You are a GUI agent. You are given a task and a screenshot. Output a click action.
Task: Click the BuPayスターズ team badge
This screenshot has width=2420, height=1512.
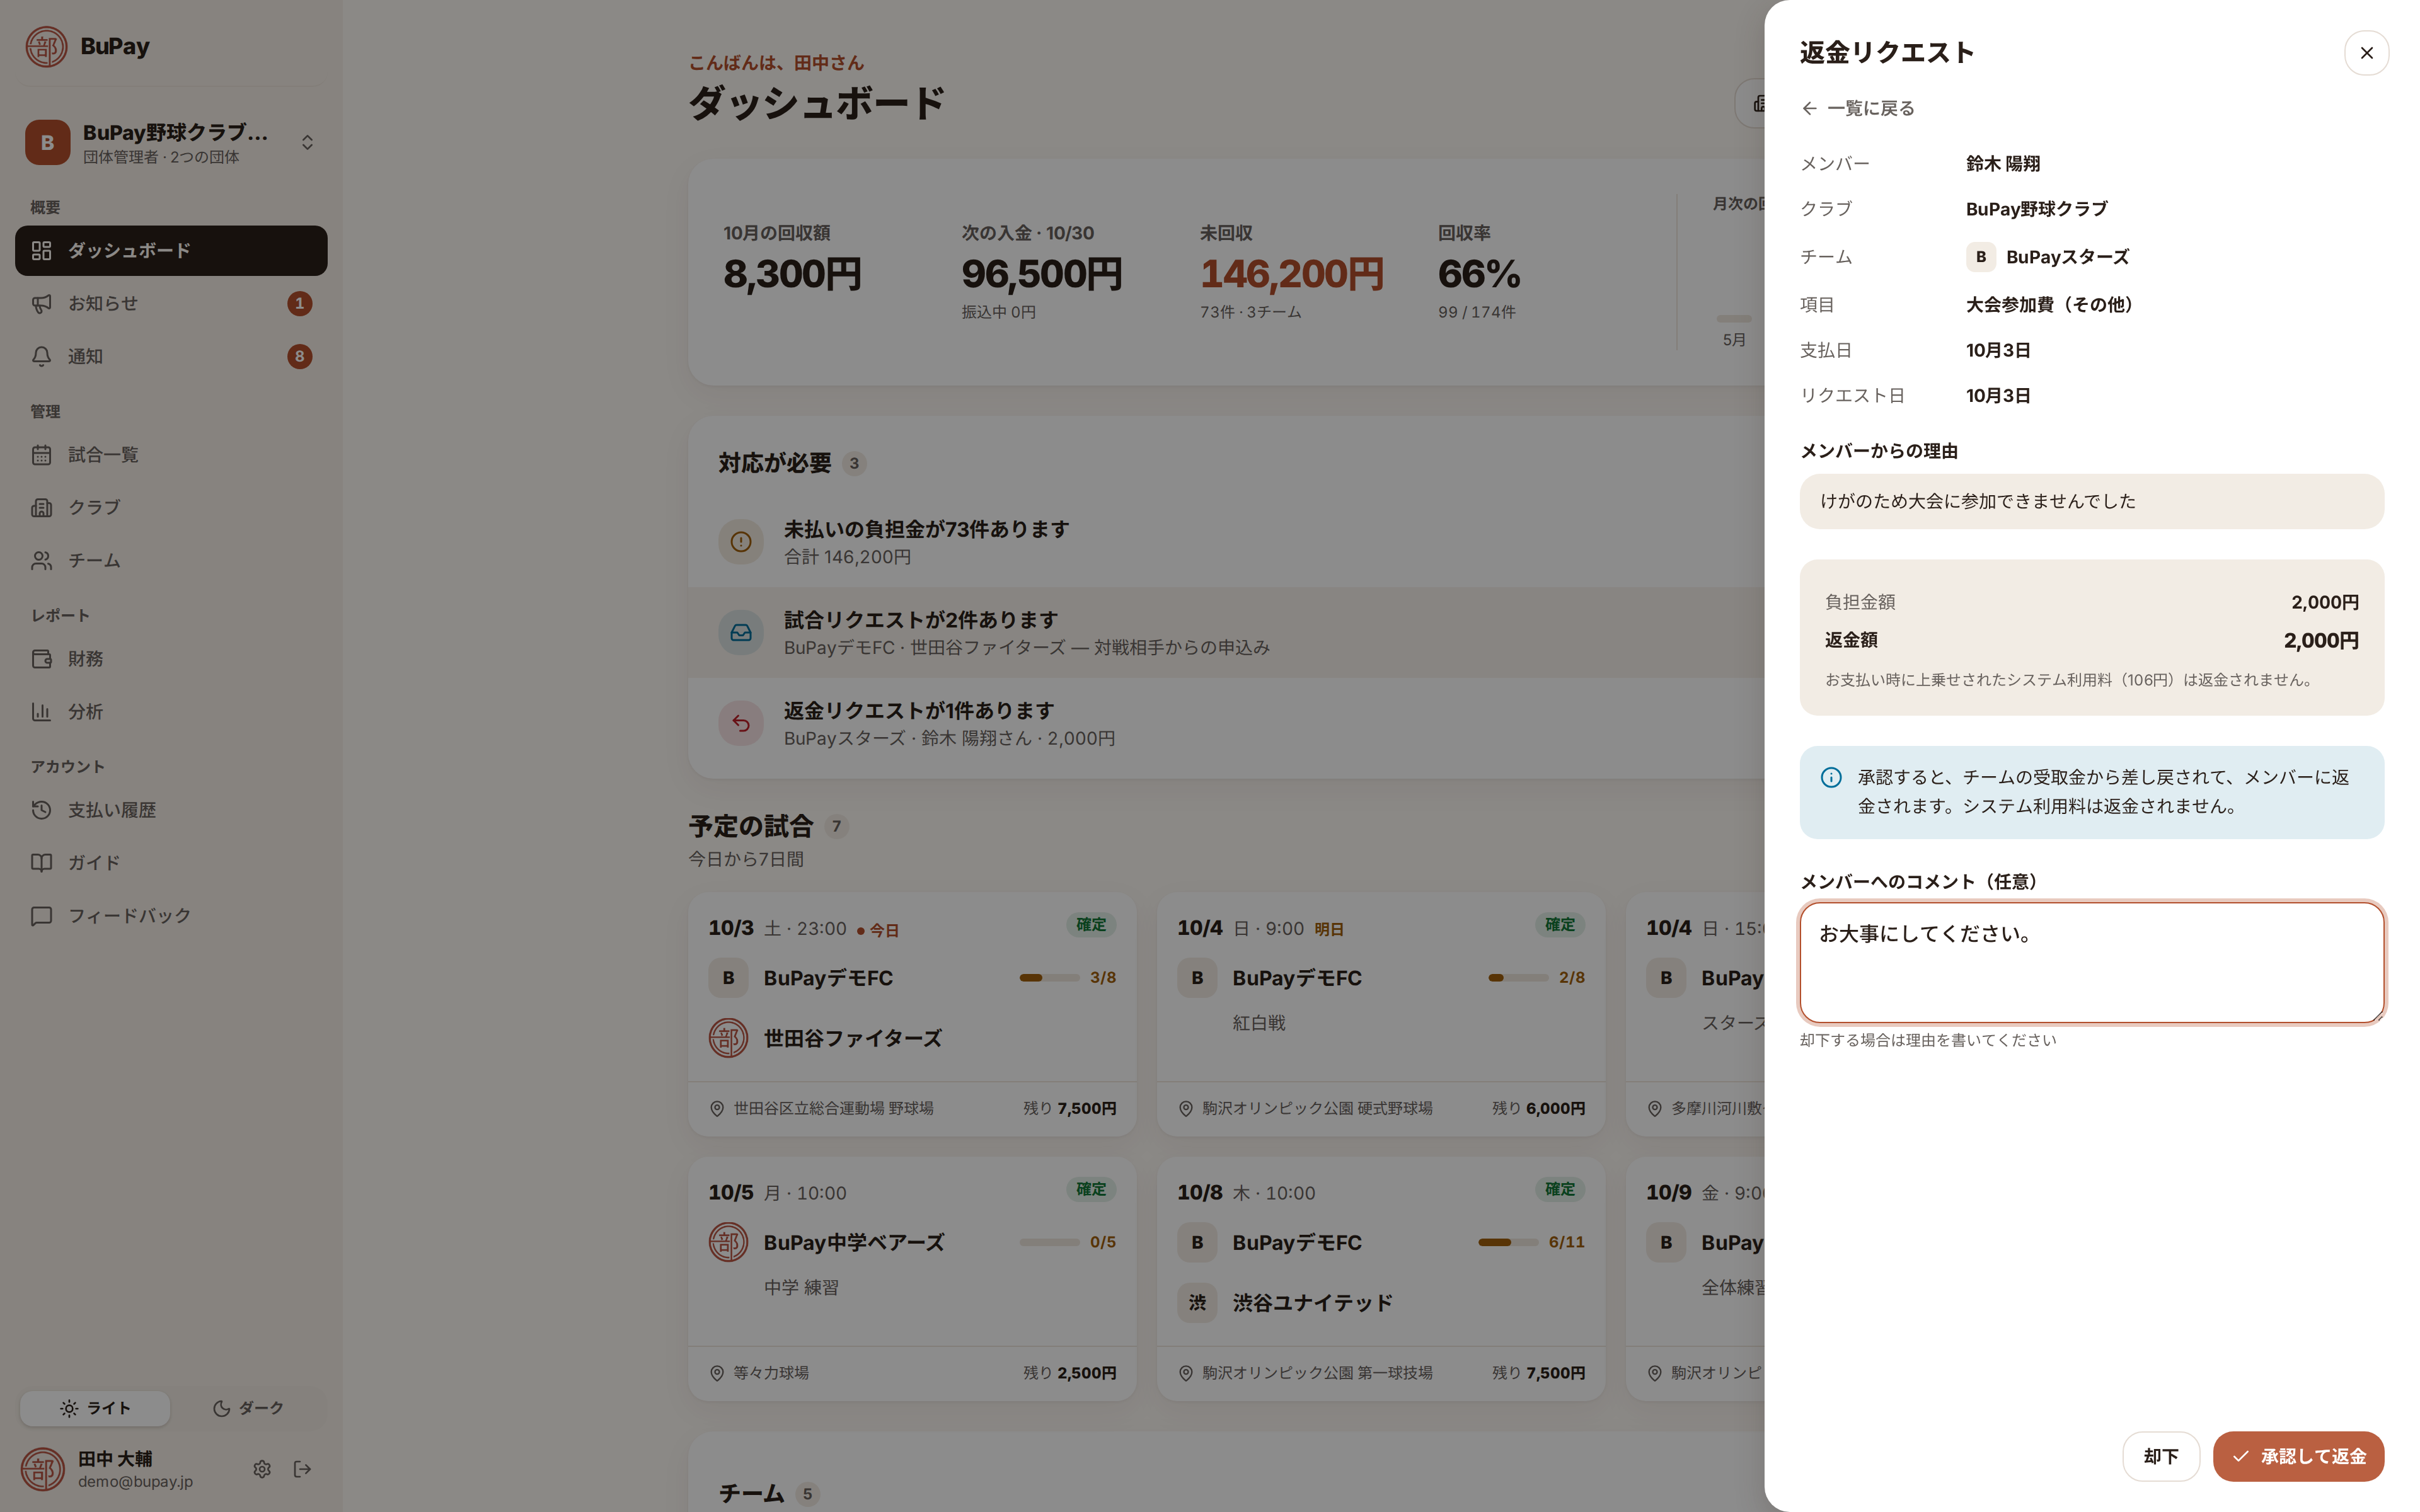[x=1980, y=257]
